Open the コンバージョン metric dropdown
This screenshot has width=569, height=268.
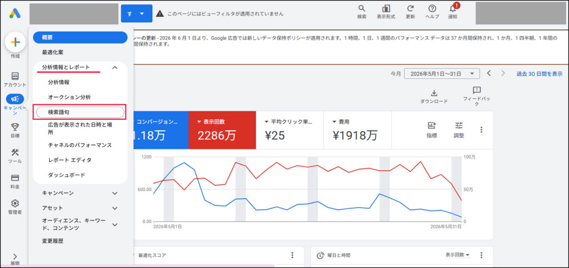pos(156,122)
